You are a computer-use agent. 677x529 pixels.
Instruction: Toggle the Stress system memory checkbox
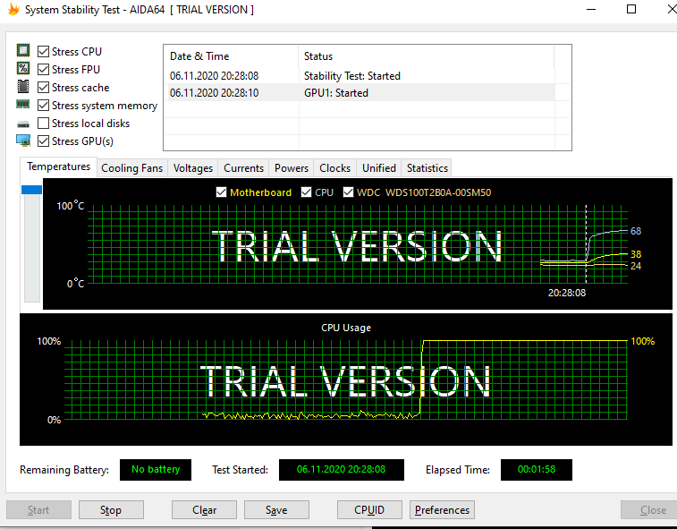[43, 105]
